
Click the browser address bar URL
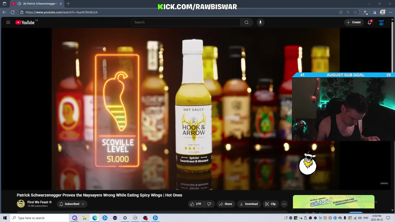(62, 12)
